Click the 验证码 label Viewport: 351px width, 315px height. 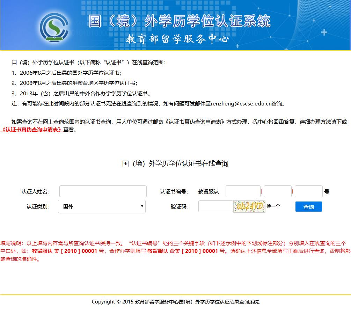pos(180,207)
